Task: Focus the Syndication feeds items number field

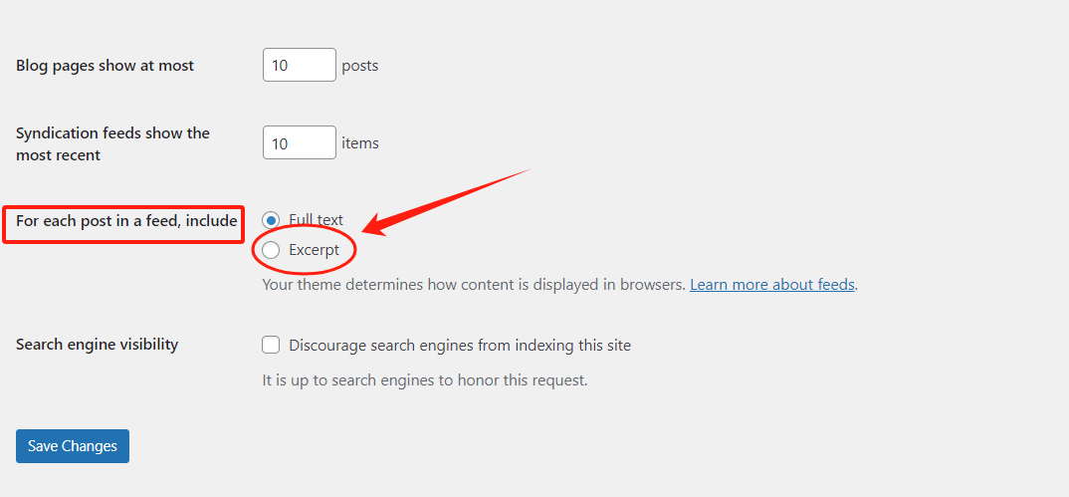Action: coord(299,143)
